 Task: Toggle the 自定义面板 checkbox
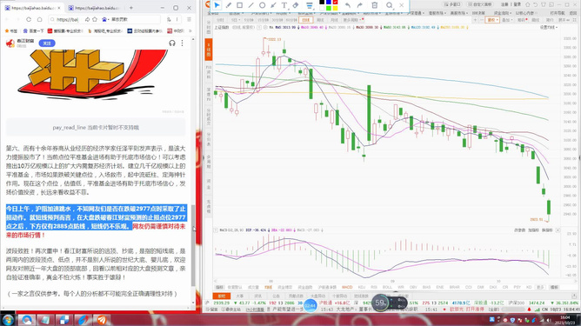pyautogui.click(x=480, y=4)
